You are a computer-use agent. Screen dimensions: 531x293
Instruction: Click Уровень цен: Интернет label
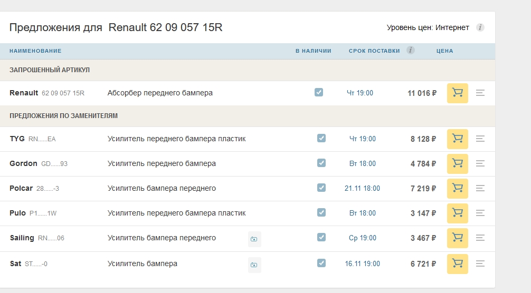click(x=428, y=28)
